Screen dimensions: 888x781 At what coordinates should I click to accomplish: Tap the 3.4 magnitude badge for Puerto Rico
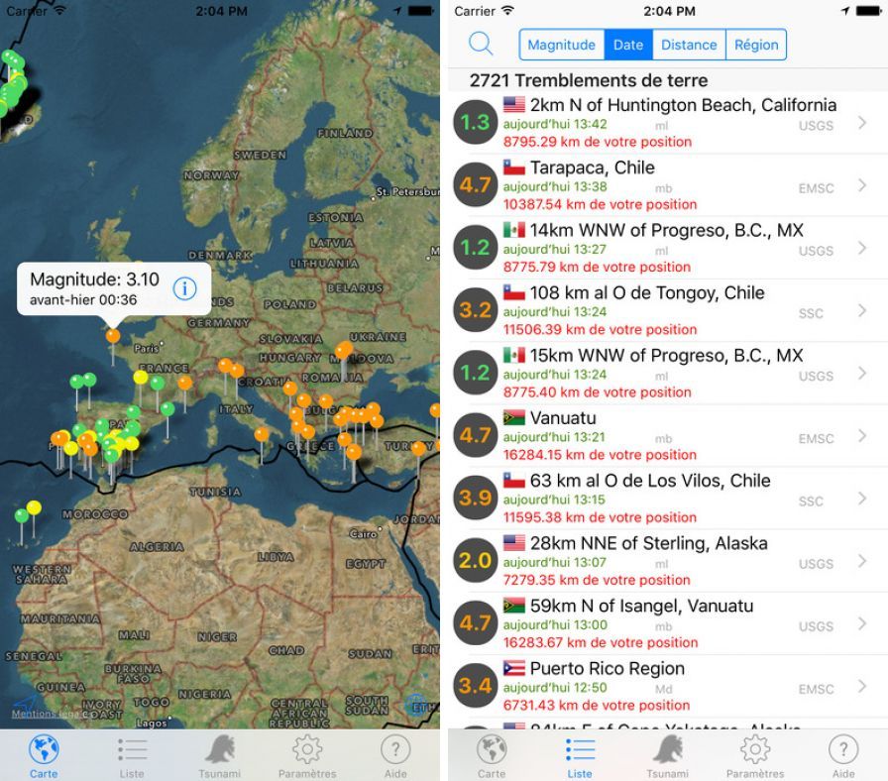(476, 686)
